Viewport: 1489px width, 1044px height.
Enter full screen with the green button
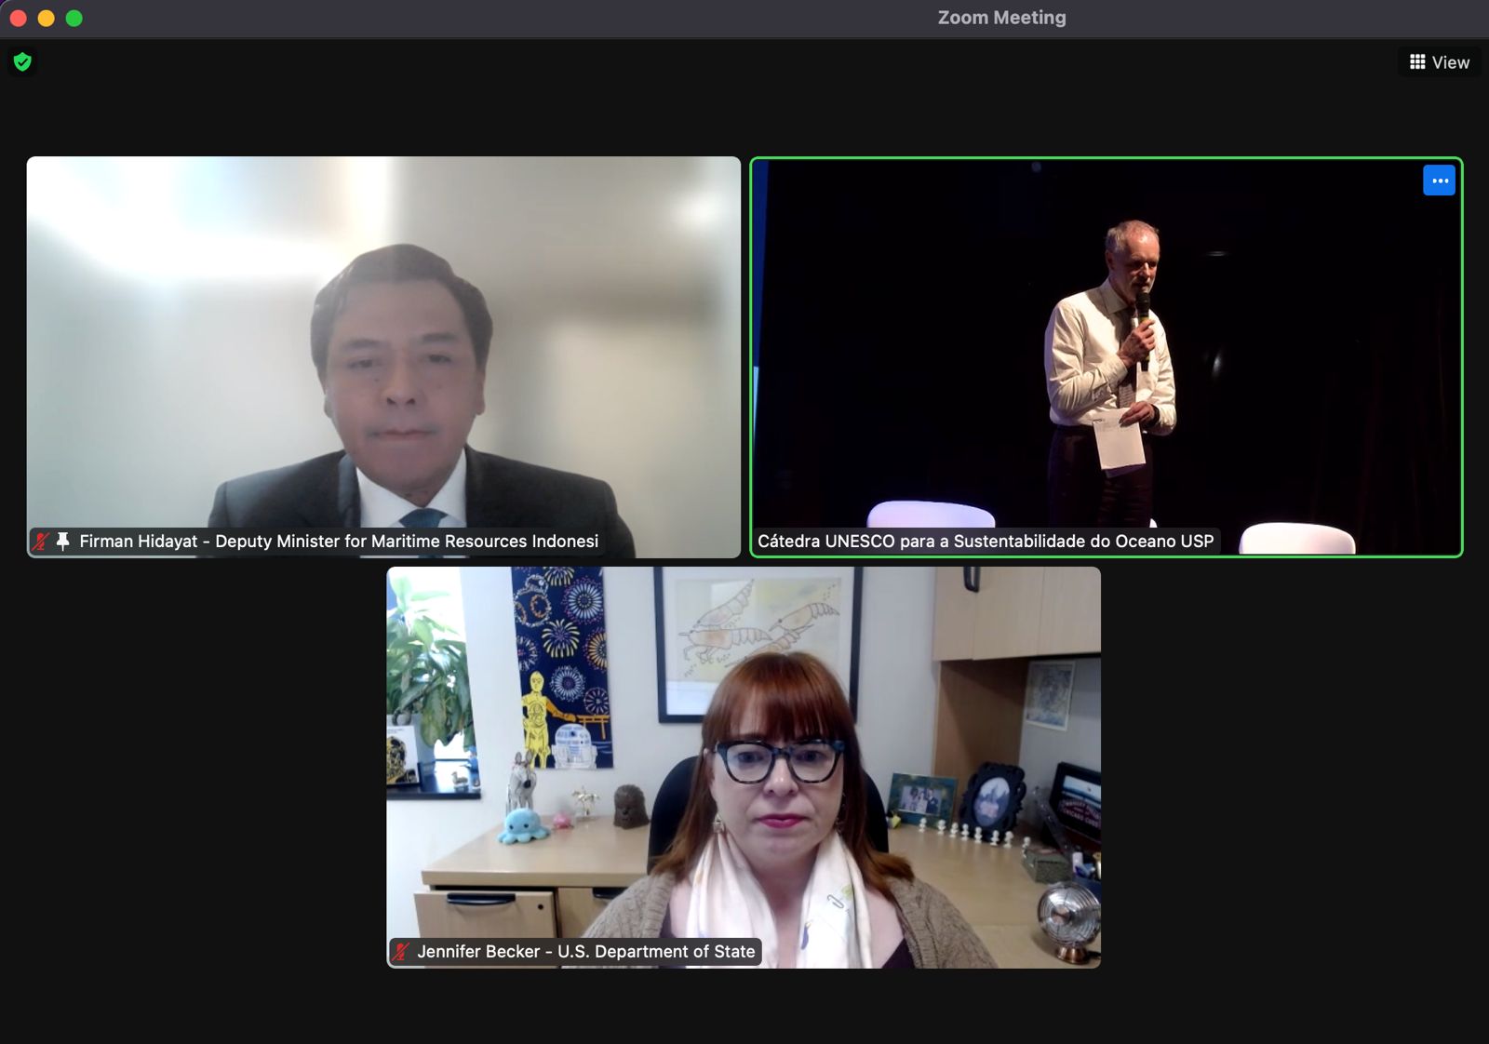coord(74,19)
